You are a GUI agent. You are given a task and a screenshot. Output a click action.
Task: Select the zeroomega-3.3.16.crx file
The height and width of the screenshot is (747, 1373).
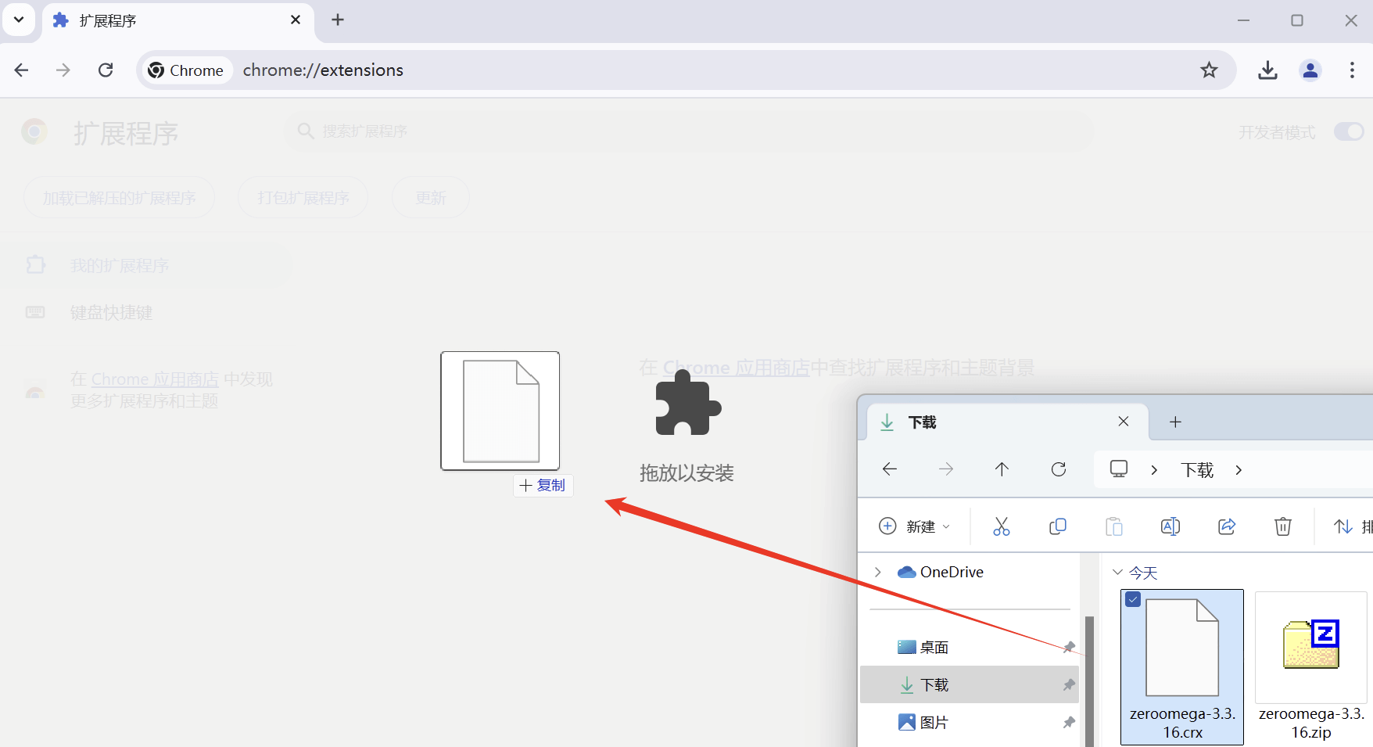point(1182,667)
